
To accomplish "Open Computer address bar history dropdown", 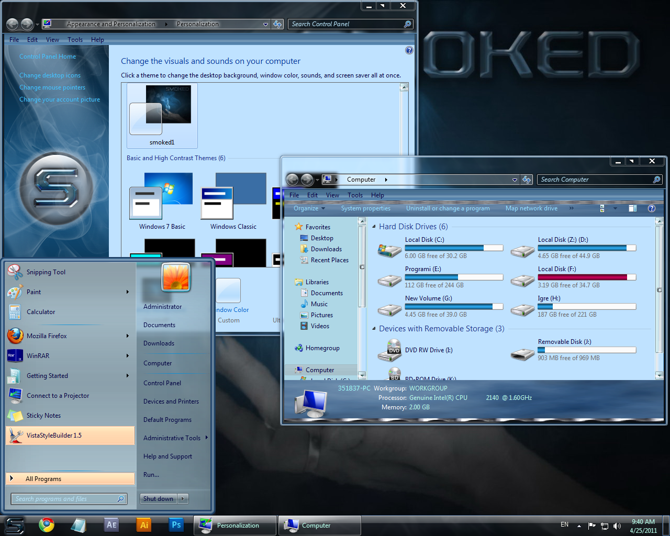I will click(515, 180).
